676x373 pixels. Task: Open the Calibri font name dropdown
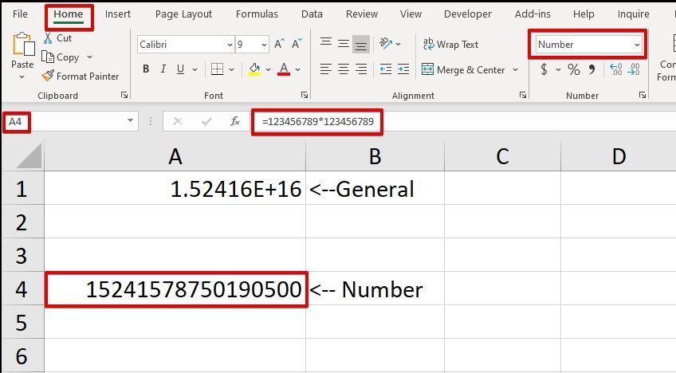coord(230,45)
